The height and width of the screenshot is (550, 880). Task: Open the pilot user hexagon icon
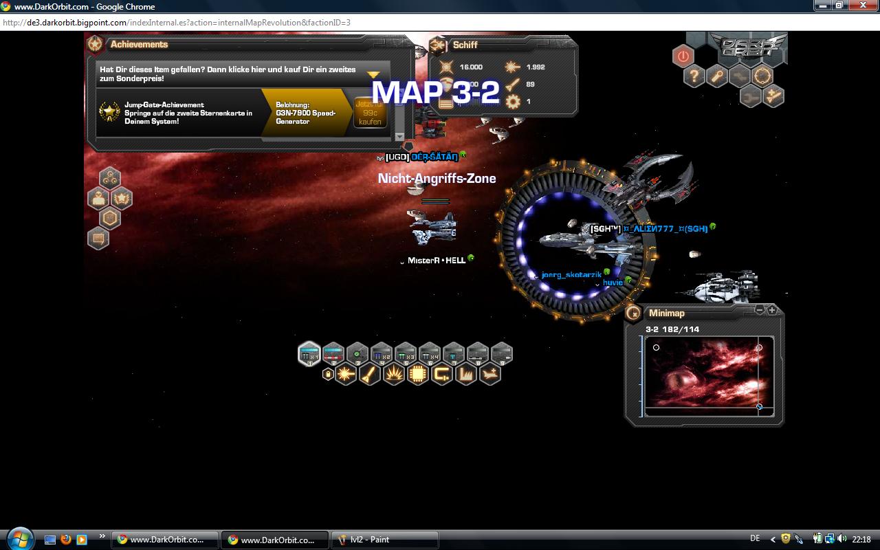[x=98, y=199]
